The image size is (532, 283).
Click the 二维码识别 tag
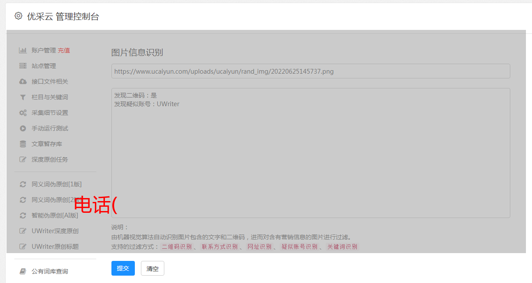pyautogui.click(x=177, y=247)
